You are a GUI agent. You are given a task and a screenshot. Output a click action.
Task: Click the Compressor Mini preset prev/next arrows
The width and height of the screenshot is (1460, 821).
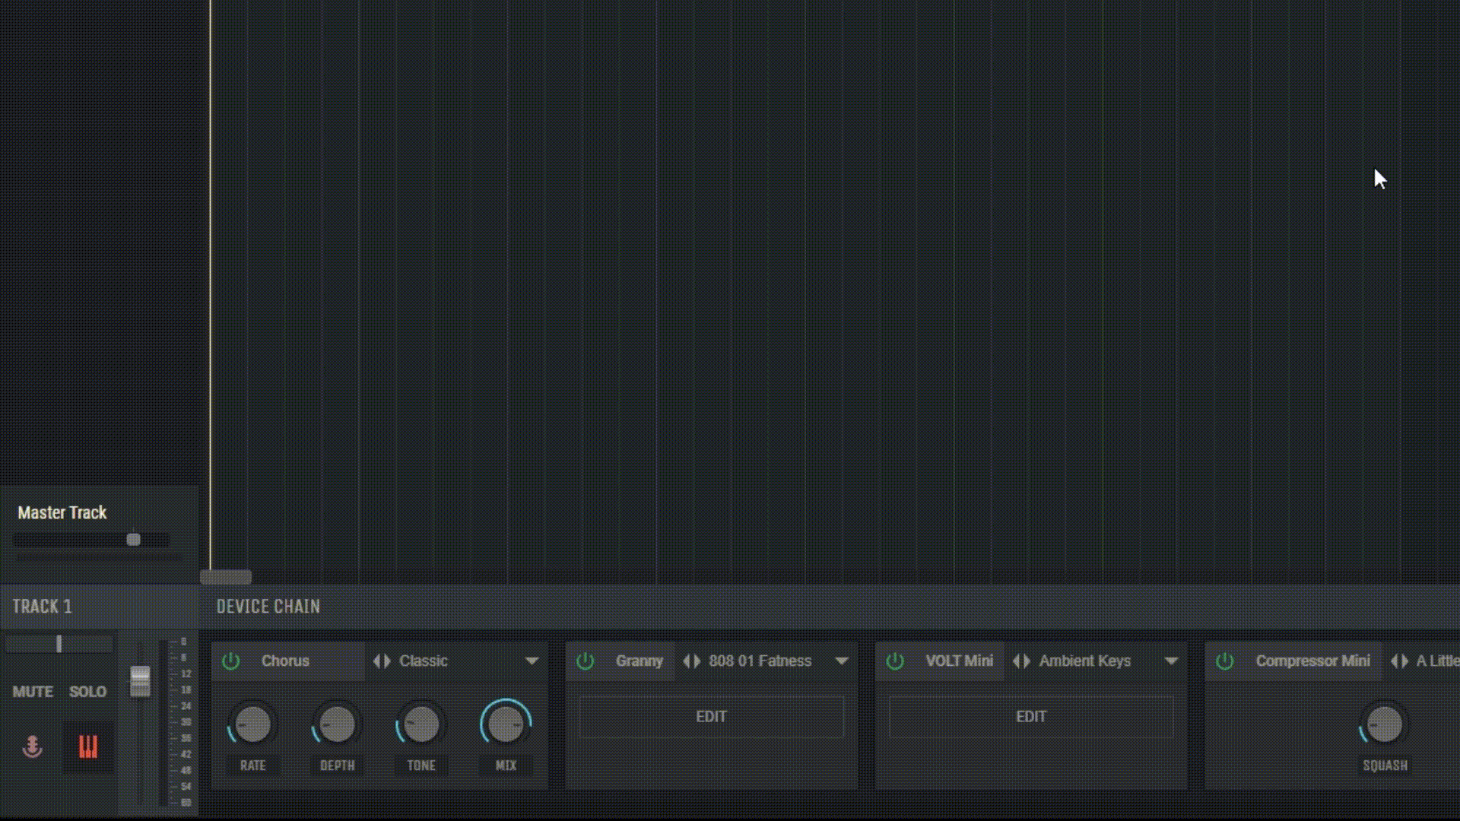(1399, 661)
